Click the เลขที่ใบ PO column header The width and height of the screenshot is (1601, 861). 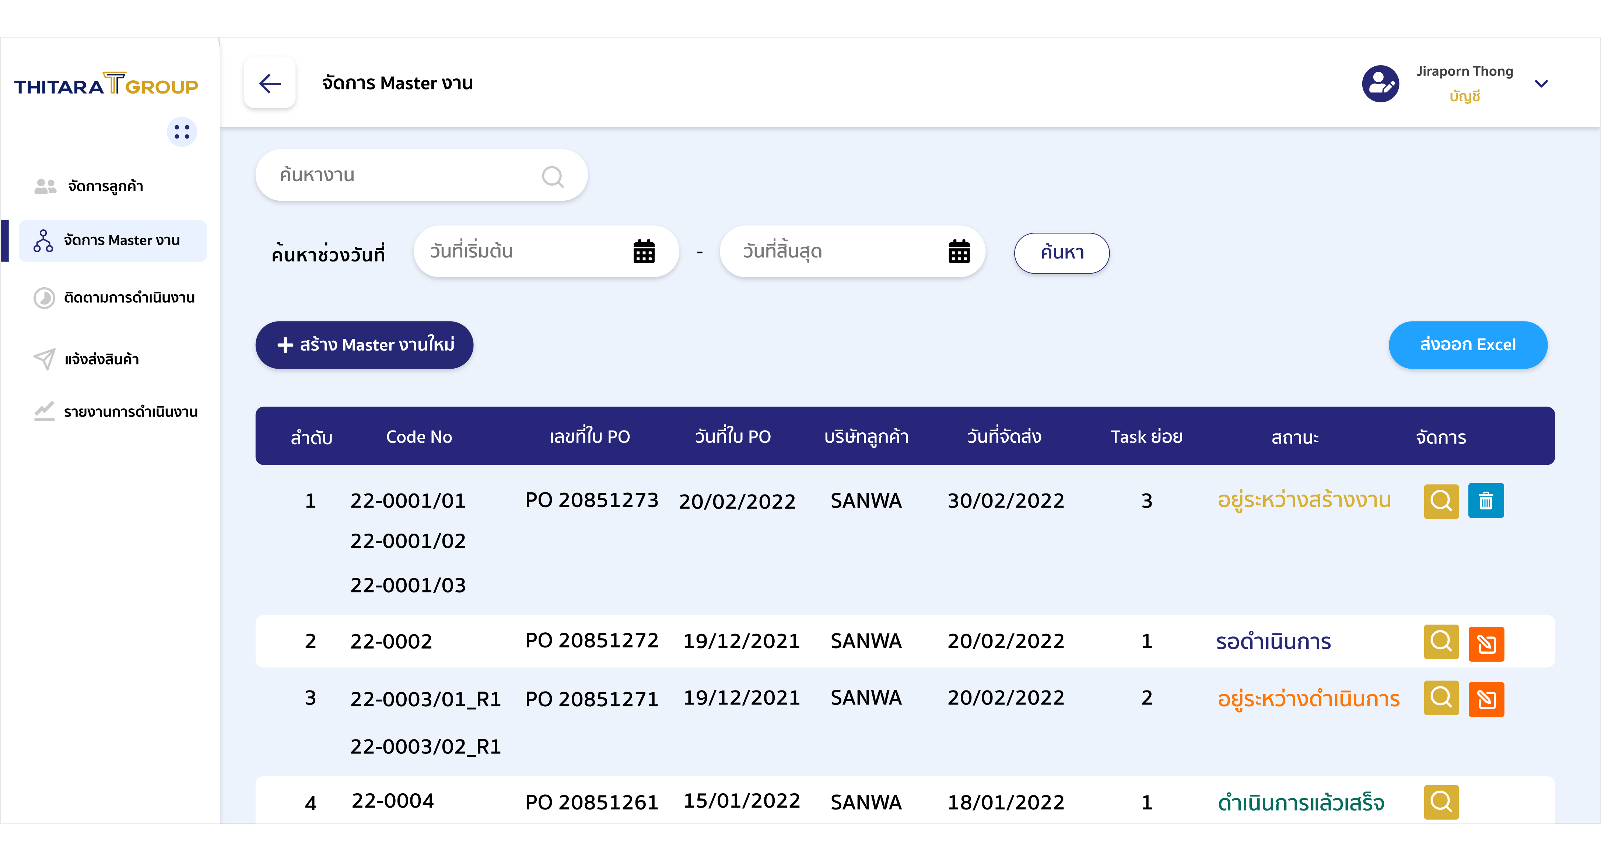pyautogui.click(x=589, y=436)
